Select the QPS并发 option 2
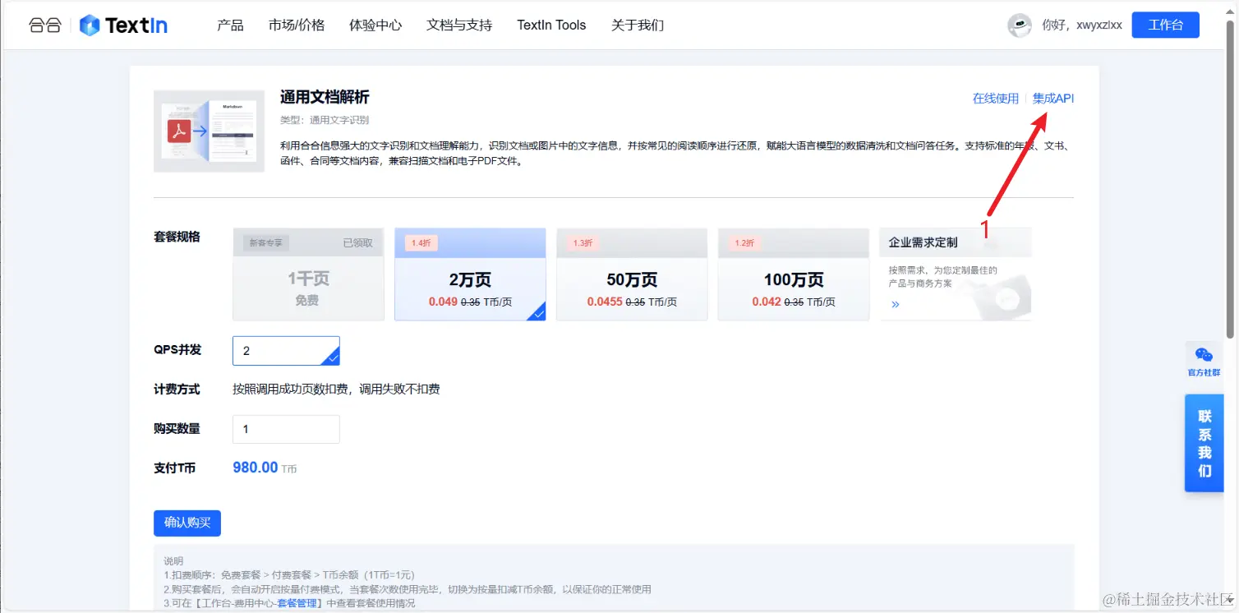Screen dimensions: 1239x613 pyautogui.click(x=286, y=351)
